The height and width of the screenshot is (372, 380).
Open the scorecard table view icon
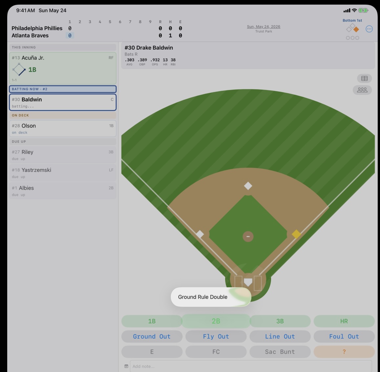(x=364, y=79)
